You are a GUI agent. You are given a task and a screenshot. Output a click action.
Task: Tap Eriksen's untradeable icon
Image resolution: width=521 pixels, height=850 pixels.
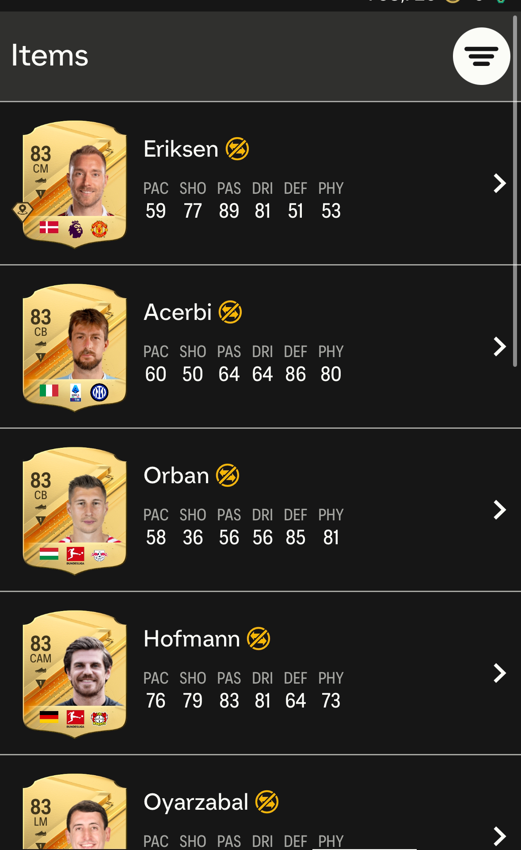[x=237, y=149]
